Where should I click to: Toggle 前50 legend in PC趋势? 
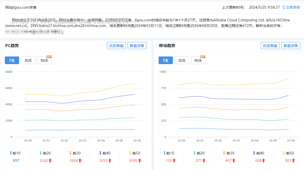(135, 153)
